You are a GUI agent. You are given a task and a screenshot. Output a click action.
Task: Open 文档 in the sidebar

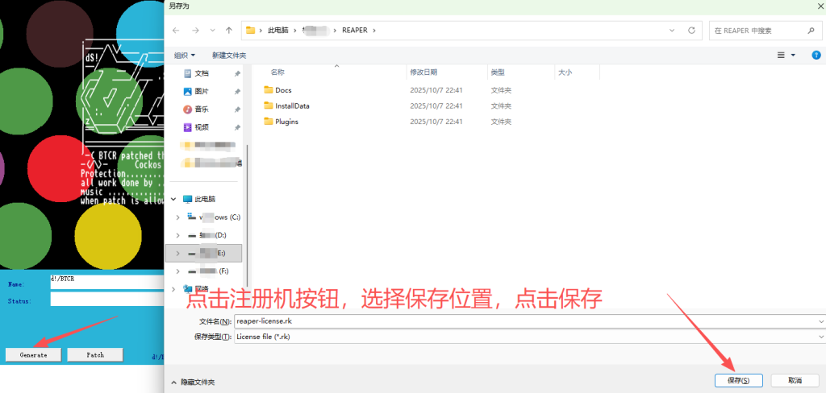pos(202,73)
